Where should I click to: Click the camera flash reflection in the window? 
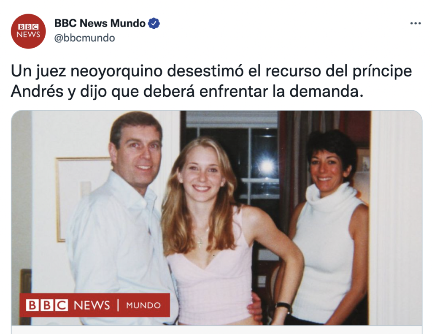click(266, 166)
